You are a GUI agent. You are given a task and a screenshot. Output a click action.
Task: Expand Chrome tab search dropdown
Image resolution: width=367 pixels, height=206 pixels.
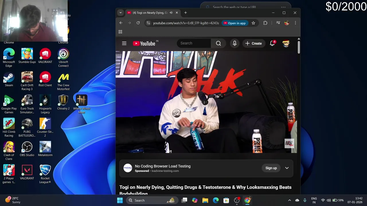click(x=120, y=13)
